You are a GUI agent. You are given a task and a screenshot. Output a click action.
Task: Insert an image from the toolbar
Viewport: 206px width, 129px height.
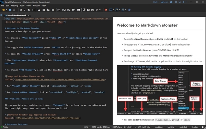click(x=88, y=10)
